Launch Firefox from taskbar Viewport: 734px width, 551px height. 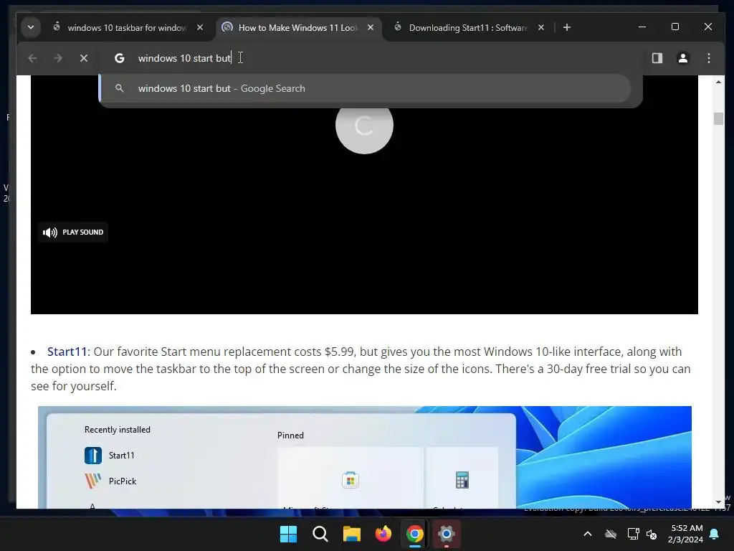tap(383, 534)
